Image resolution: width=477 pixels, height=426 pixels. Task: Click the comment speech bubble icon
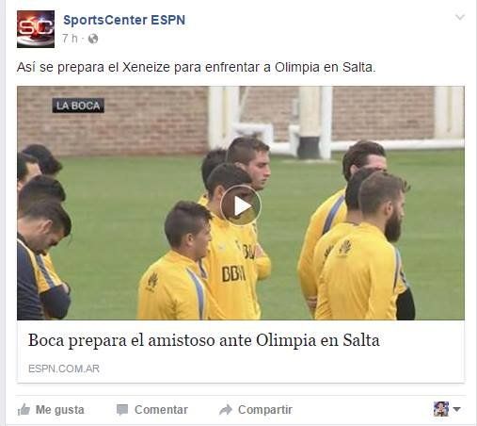[122, 410]
